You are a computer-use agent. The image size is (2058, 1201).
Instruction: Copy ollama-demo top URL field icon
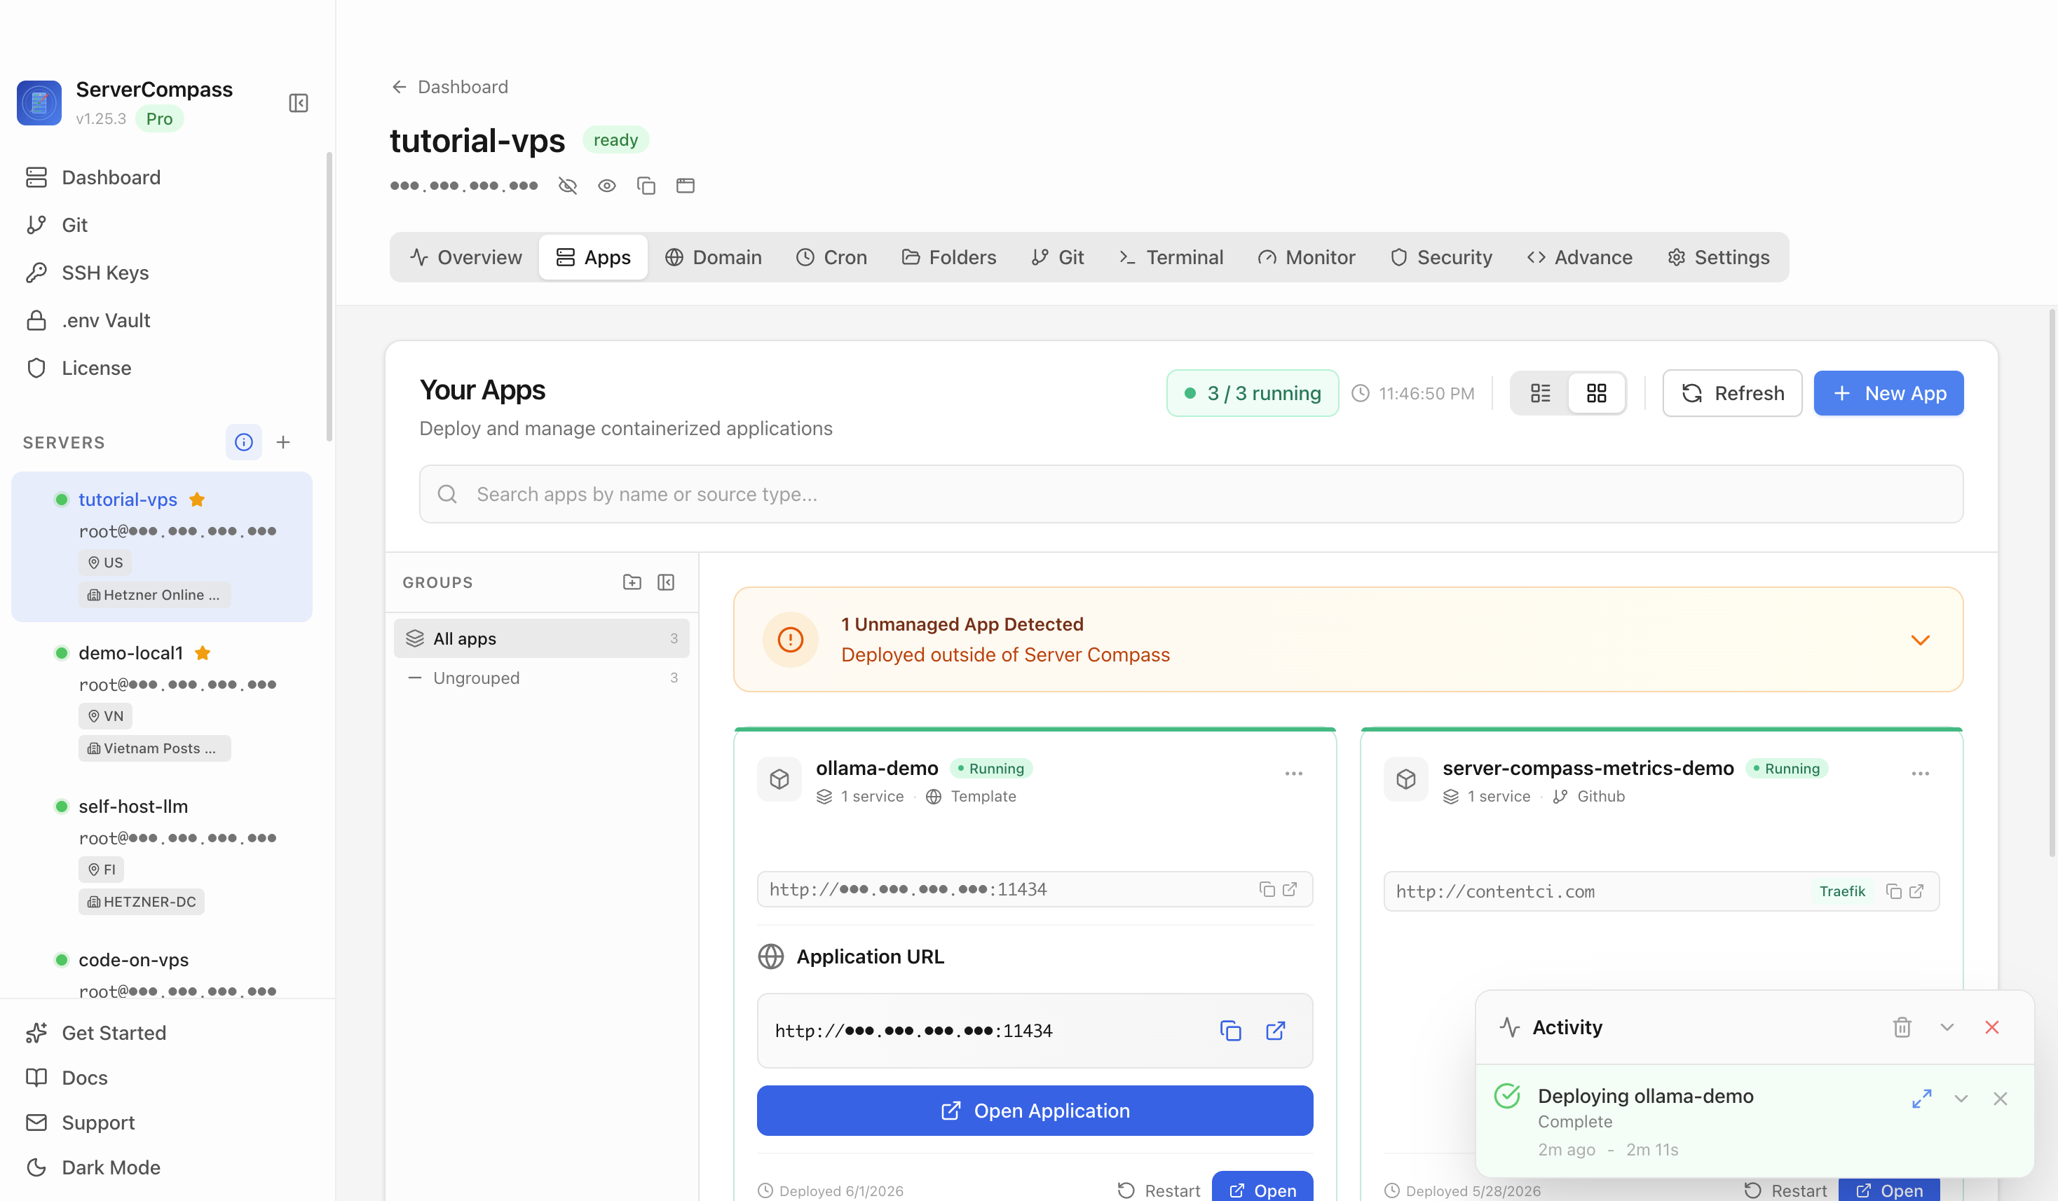point(1267,889)
